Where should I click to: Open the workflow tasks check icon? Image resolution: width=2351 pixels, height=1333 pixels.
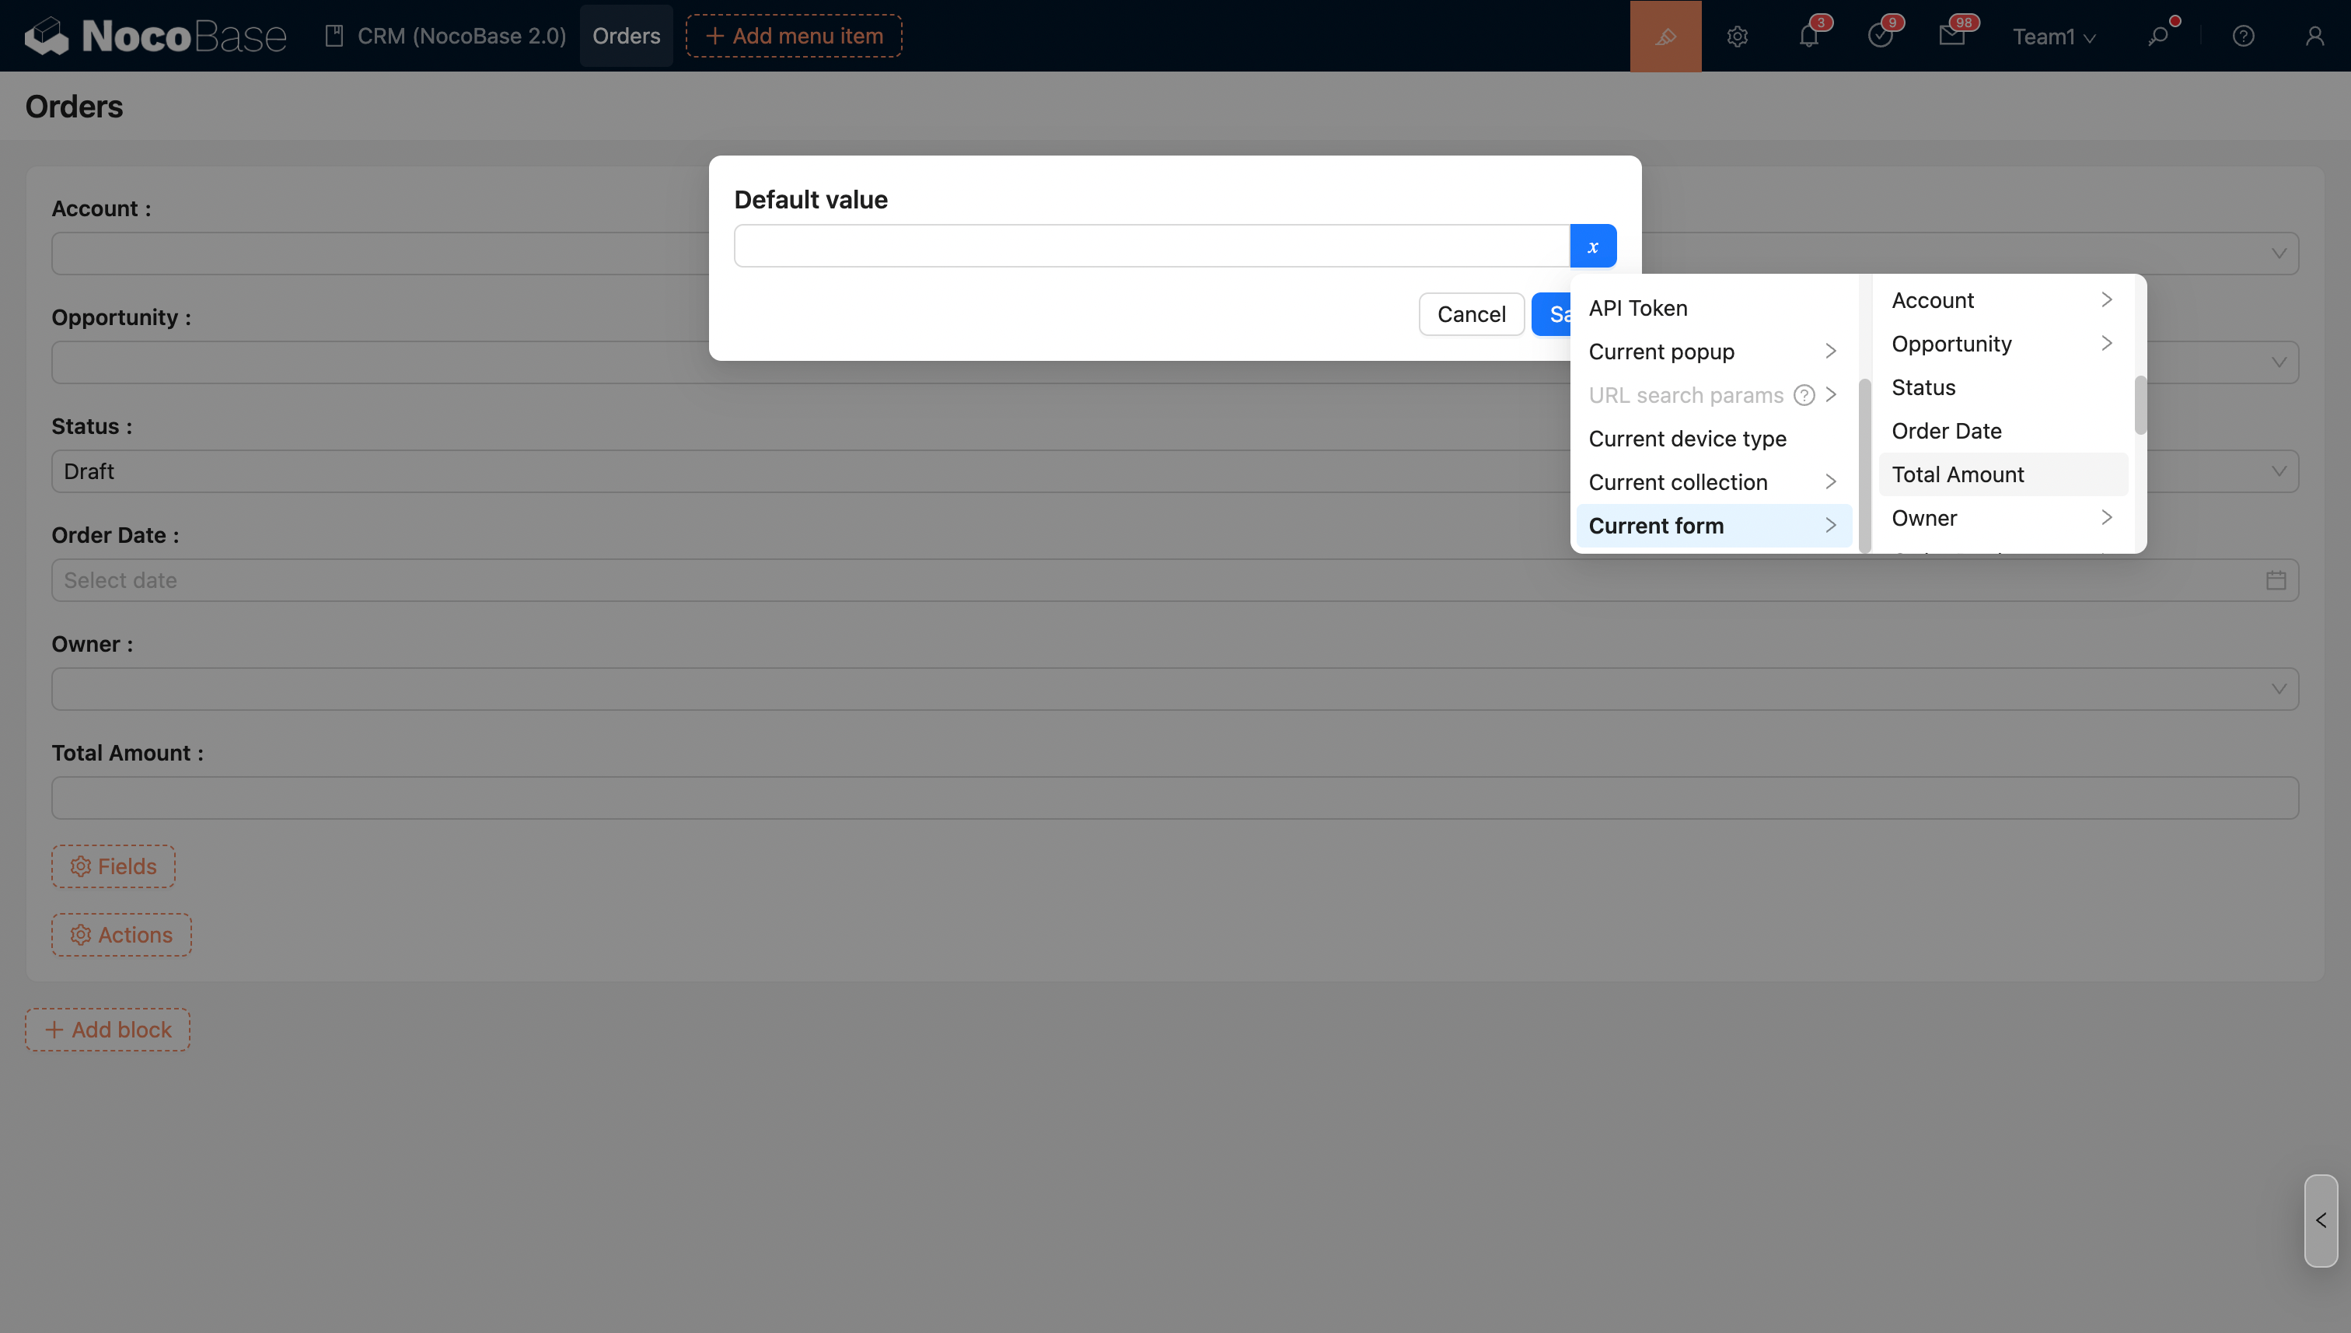click(x=1880, y=36)
